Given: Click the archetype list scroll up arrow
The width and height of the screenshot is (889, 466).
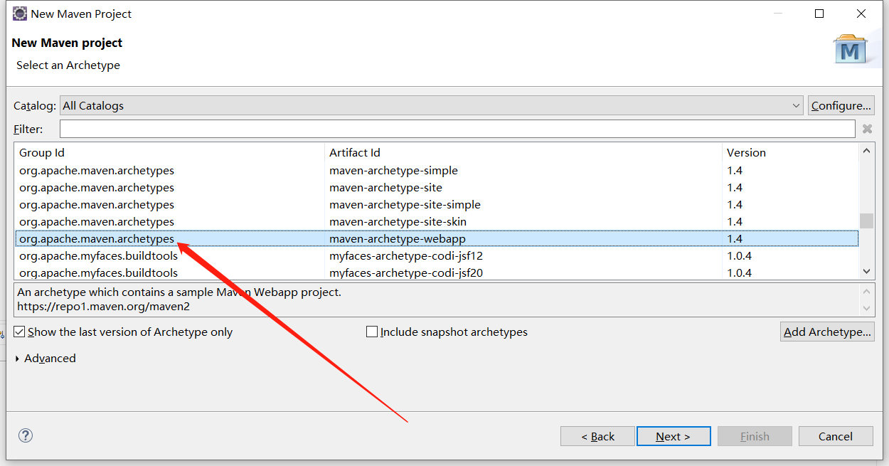Looking at the screenshot, I should click(866, 150).
